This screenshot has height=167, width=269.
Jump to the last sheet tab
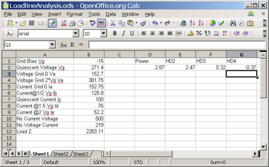26,154
